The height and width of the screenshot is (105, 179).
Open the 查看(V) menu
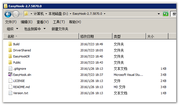click(x=42, y=22)
